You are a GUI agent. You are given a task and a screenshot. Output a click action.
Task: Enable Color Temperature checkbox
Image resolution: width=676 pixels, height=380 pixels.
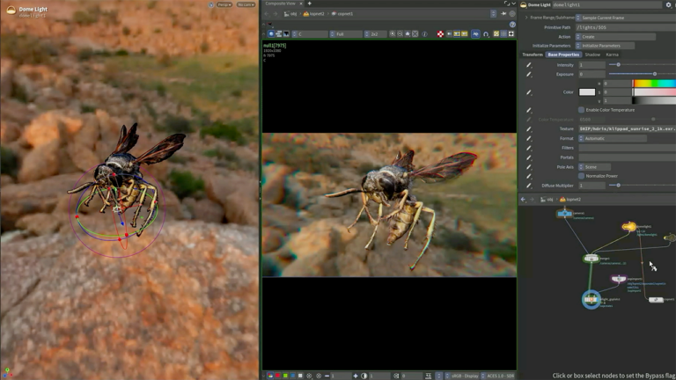coord(581,110)
